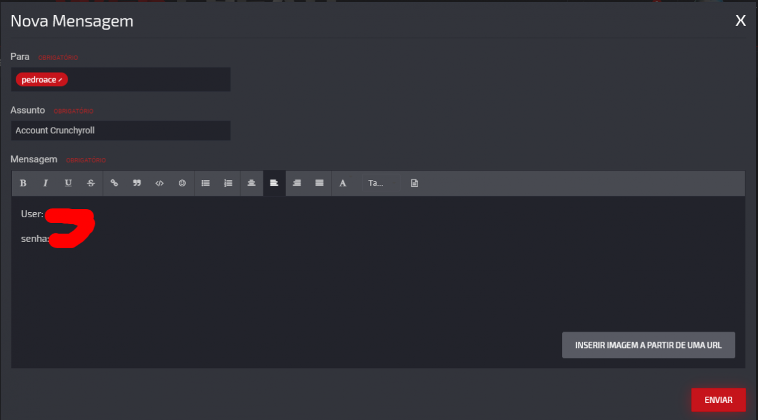Send the message with Enviar
Screen dimensions: 758x420
(x=718, y=400)
